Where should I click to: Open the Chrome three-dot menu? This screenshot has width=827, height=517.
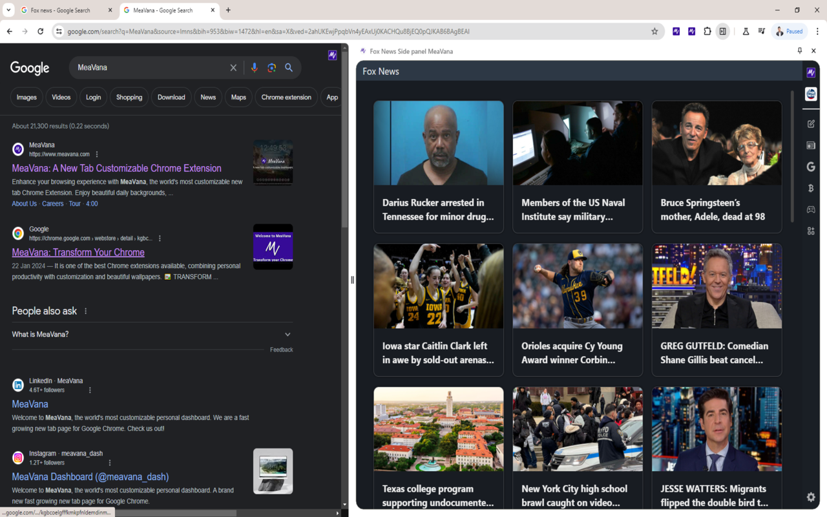pos(817,31)
